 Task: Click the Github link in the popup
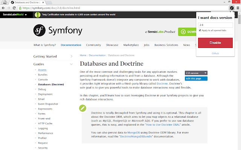215,53
